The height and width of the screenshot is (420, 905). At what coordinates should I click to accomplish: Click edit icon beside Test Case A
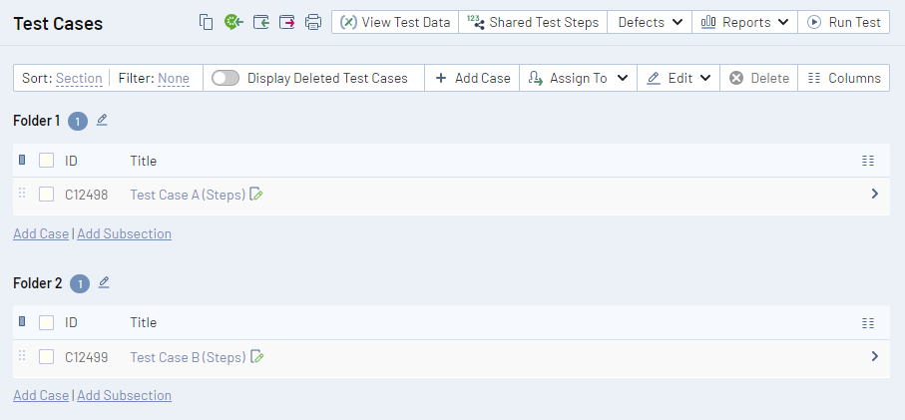pyautogui.click(x=257, y=195)
